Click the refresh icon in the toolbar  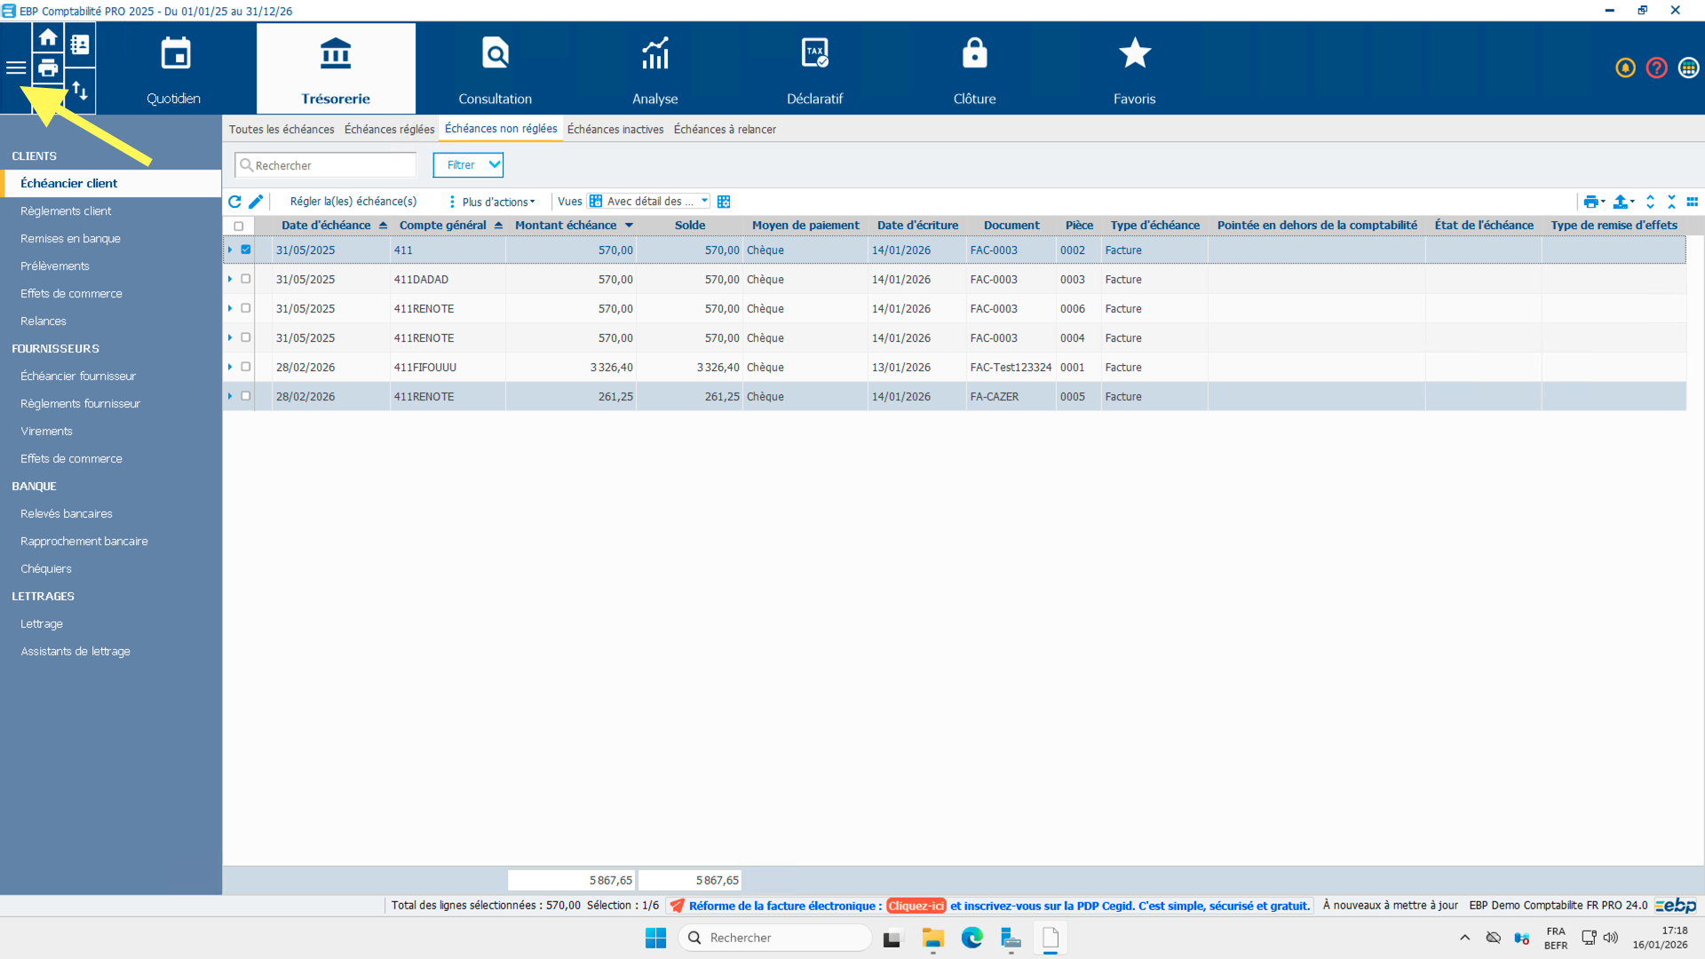(234, 202)
